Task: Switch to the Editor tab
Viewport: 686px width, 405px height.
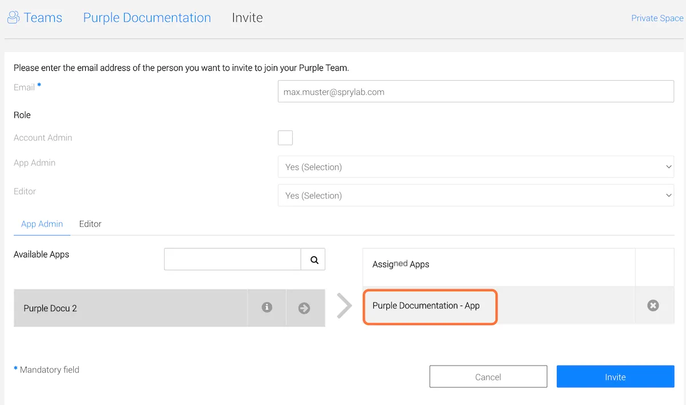Action: 90,224
